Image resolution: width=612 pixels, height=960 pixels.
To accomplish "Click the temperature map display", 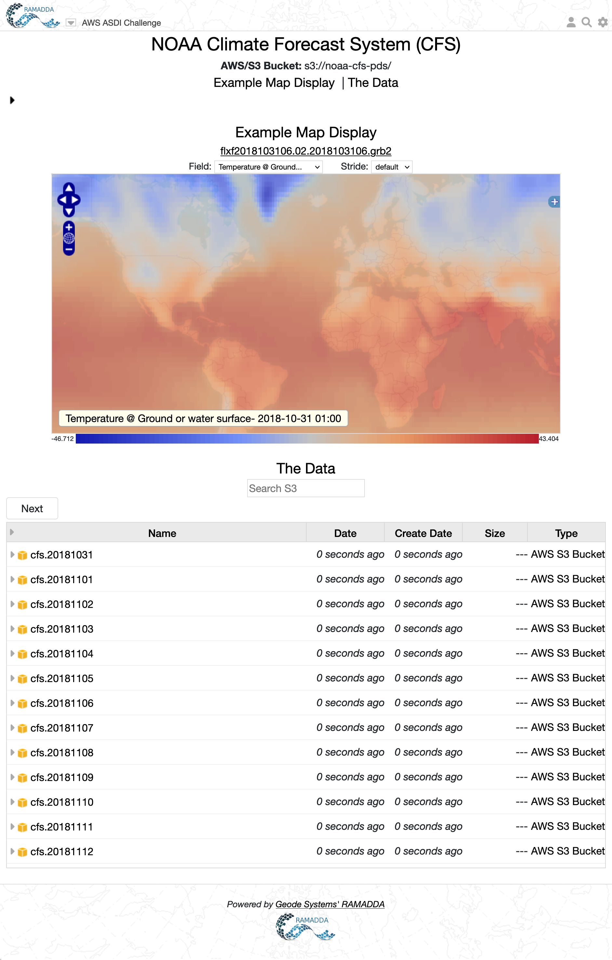I will 306,303.
